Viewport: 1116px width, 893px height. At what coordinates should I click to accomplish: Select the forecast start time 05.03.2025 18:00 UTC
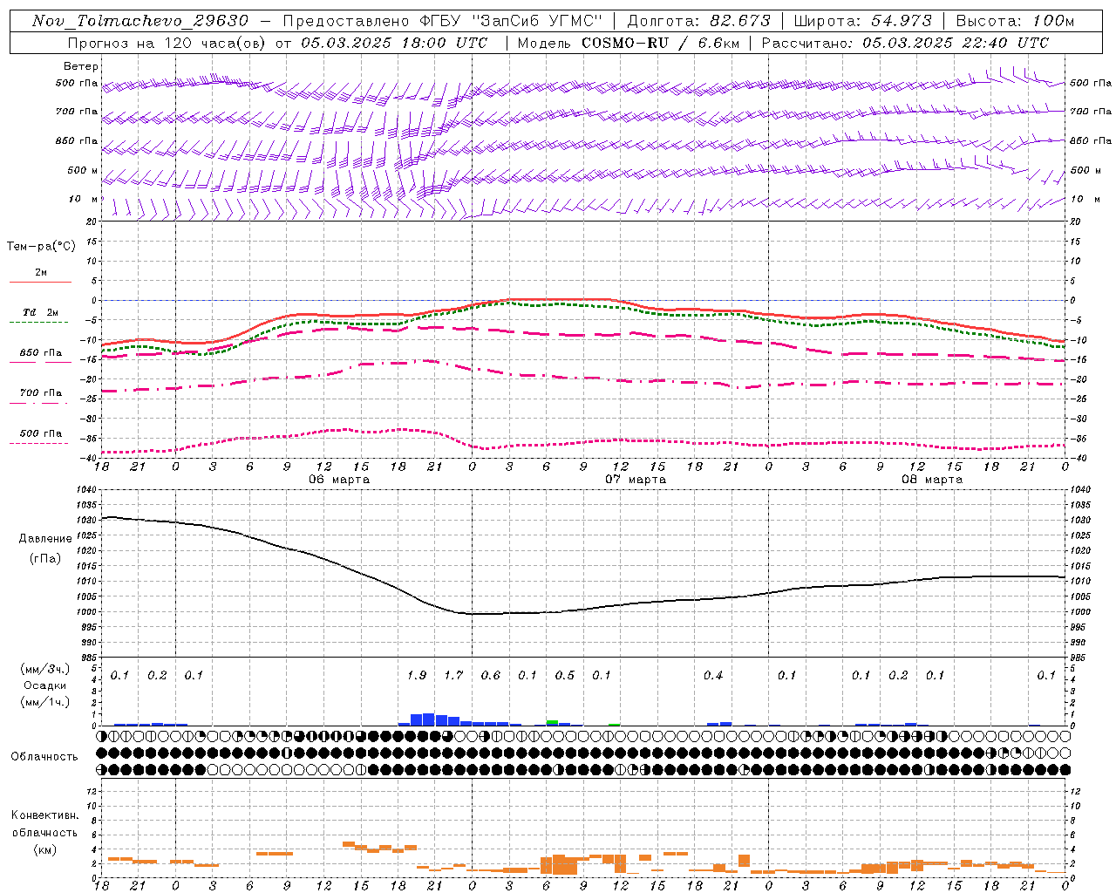pyautogui.click(x=394, y=43)
